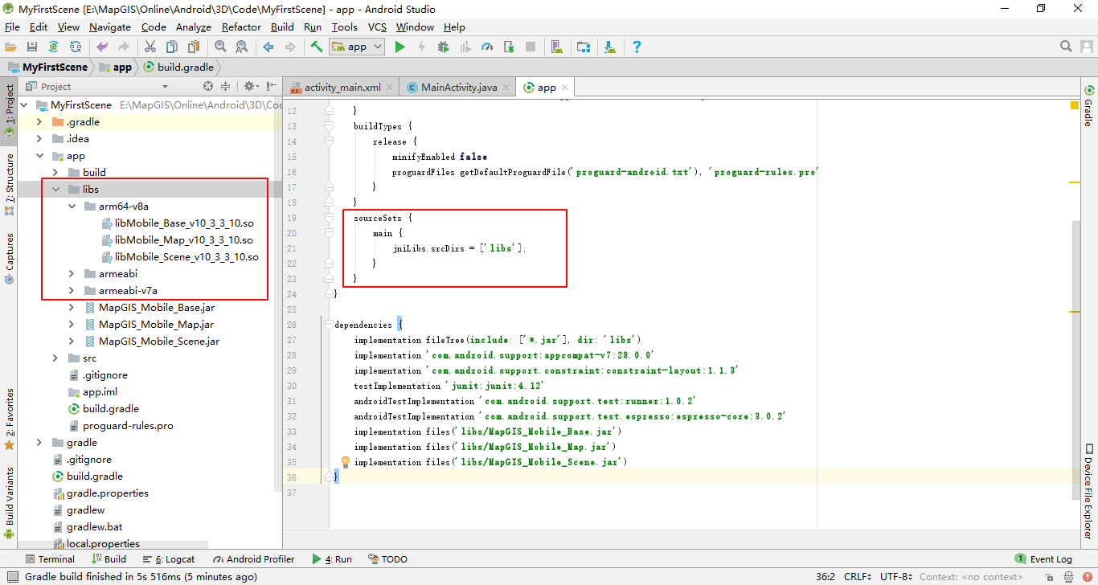This screenshot has width=1098, height=585.
Task: Open the File menu
Action: tap(12, 27)
